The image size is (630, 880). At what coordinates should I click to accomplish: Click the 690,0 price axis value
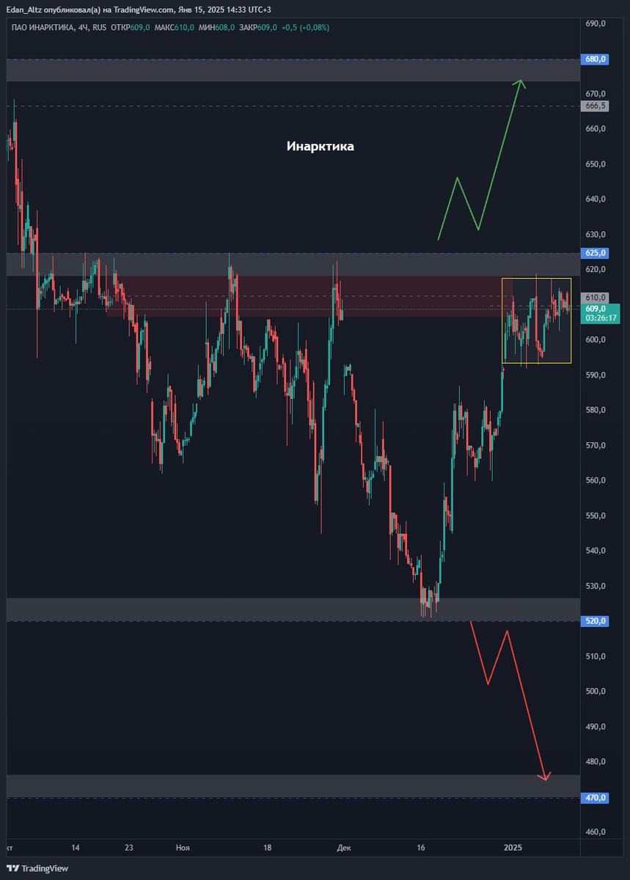coord(595,23)
